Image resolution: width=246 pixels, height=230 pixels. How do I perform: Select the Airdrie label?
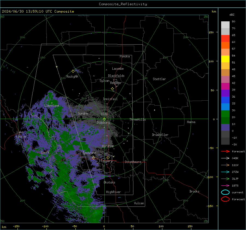(108, 146)
